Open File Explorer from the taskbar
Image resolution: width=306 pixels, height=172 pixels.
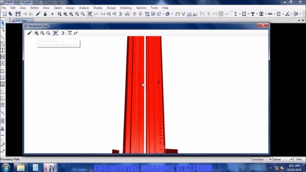click(x=21, y=168)
